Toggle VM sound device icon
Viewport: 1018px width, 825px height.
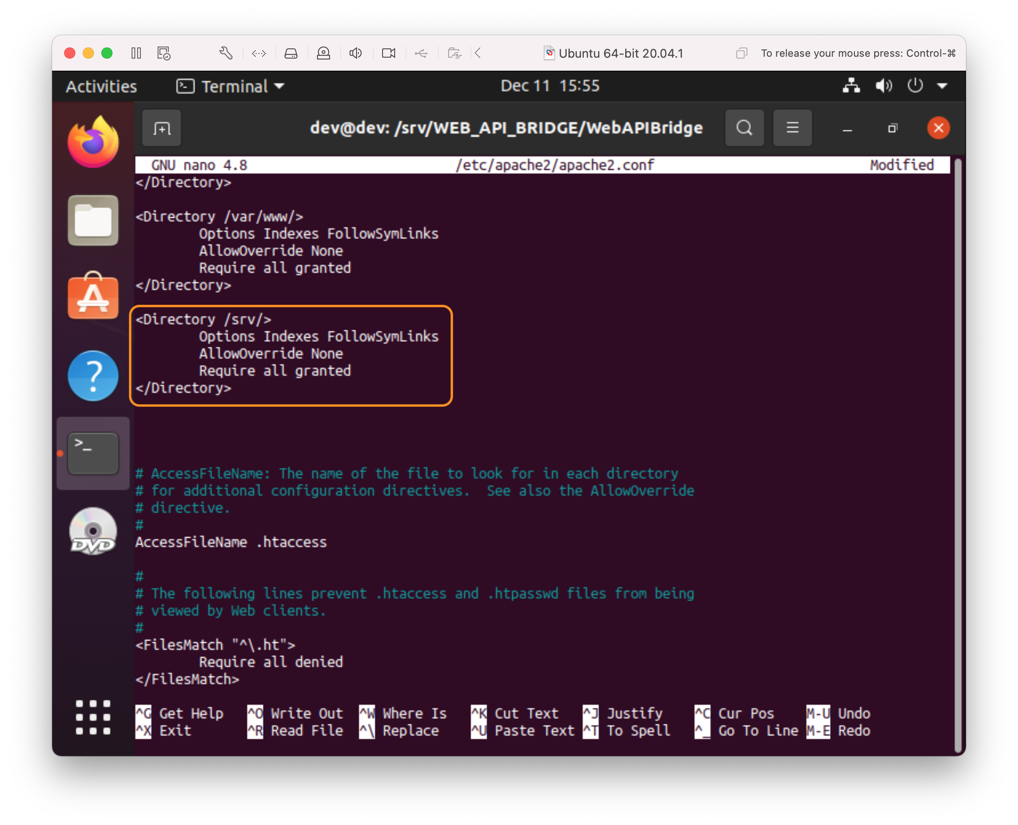[x=356, y=53]
